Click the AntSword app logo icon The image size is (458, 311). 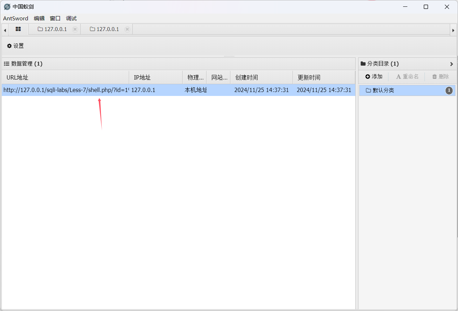(7, 7)
